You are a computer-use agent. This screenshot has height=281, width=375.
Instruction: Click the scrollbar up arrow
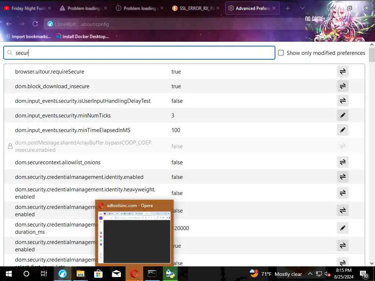372,44
